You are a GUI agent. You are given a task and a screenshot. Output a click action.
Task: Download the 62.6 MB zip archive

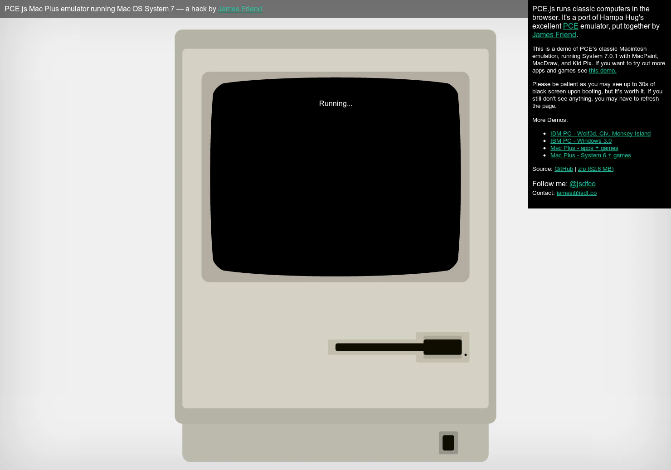(595, 169)
